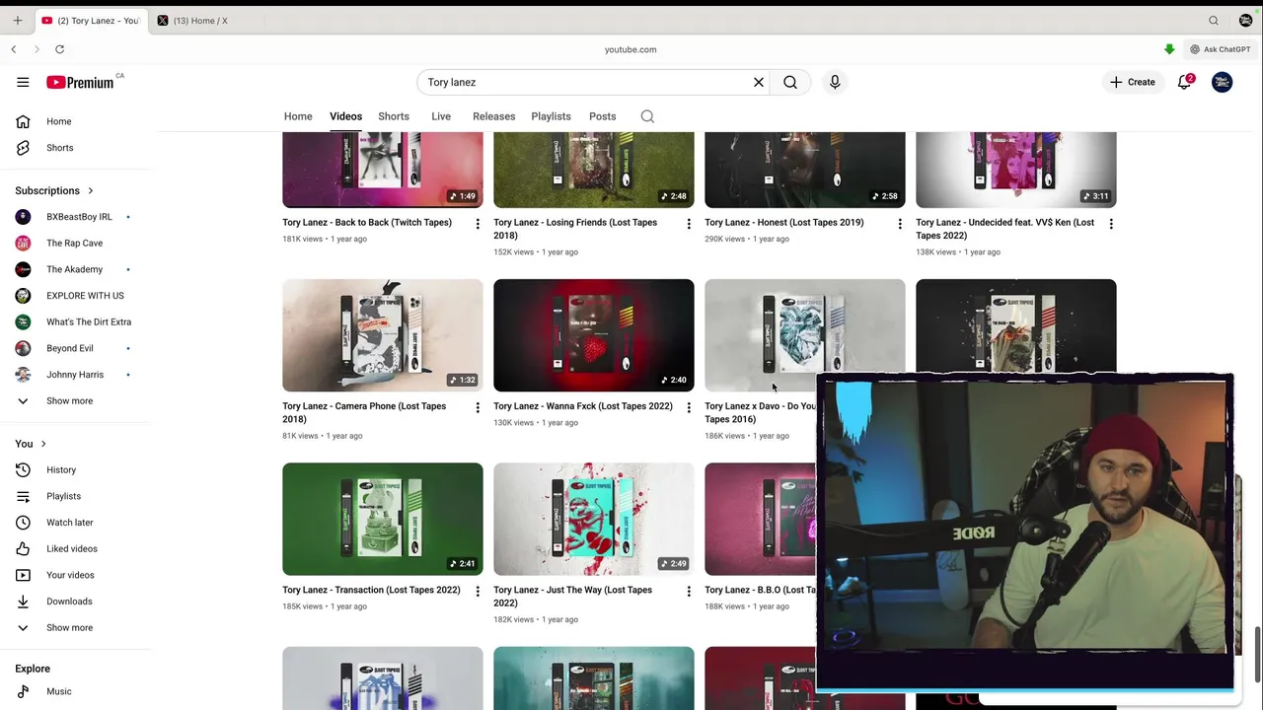The width and height of the screenshot is (1263, 710).
Task: Play the Camera Phone video thumbnail
Action: [x=383, y=335]
